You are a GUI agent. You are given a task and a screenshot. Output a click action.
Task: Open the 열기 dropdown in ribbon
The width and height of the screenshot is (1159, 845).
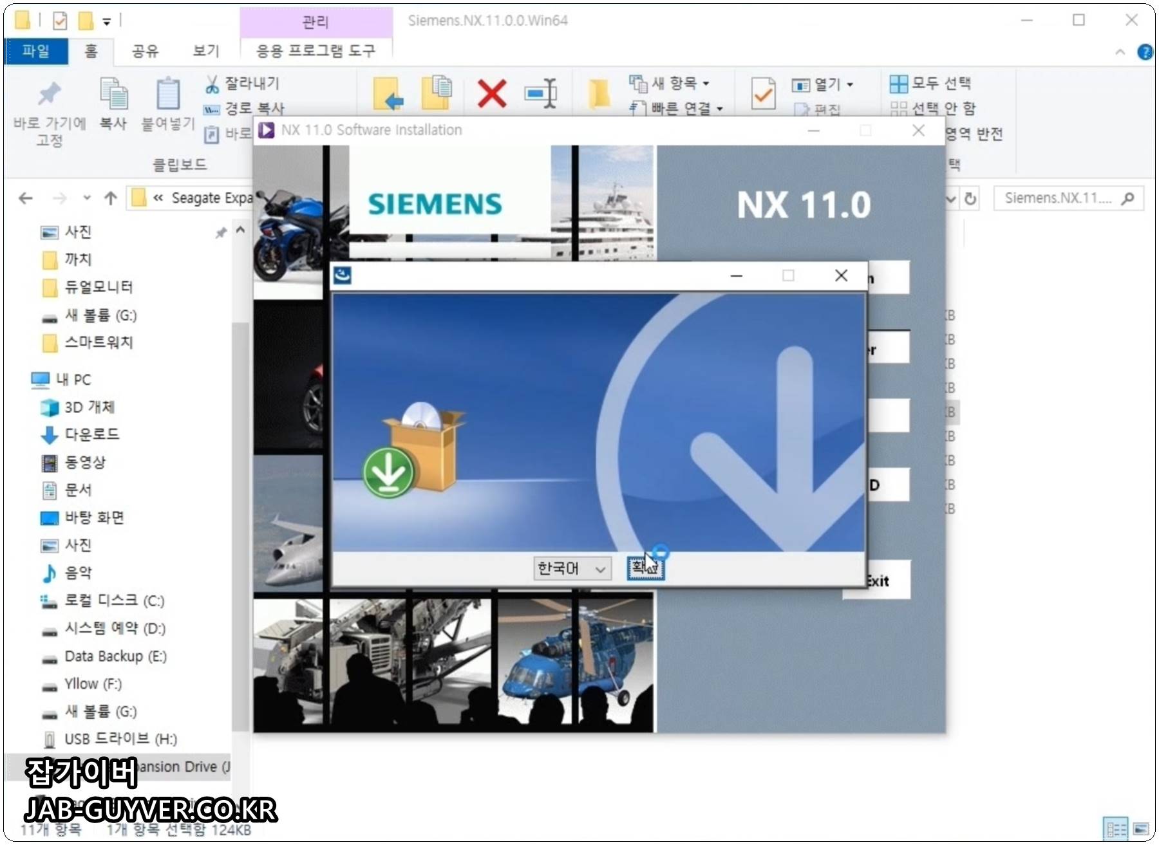pos(823,84)
